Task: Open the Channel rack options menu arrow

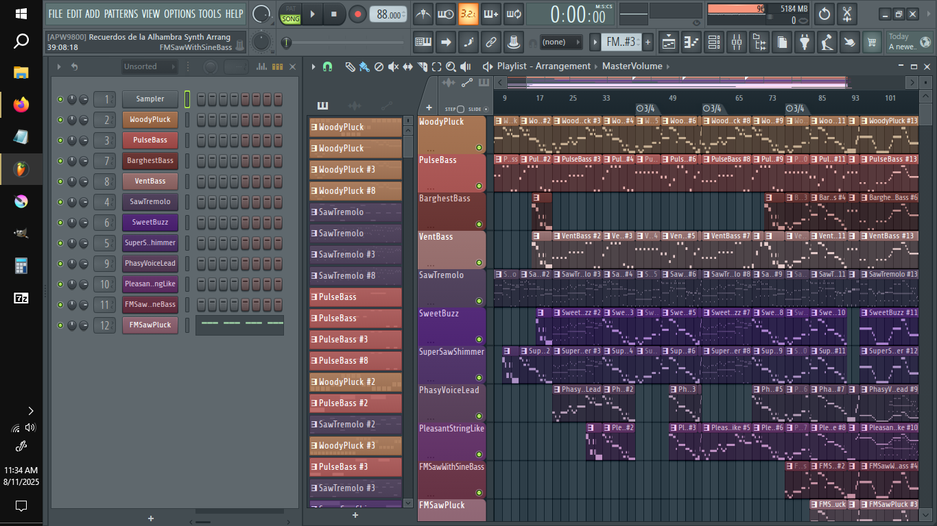Action: (x=59, y=66)
